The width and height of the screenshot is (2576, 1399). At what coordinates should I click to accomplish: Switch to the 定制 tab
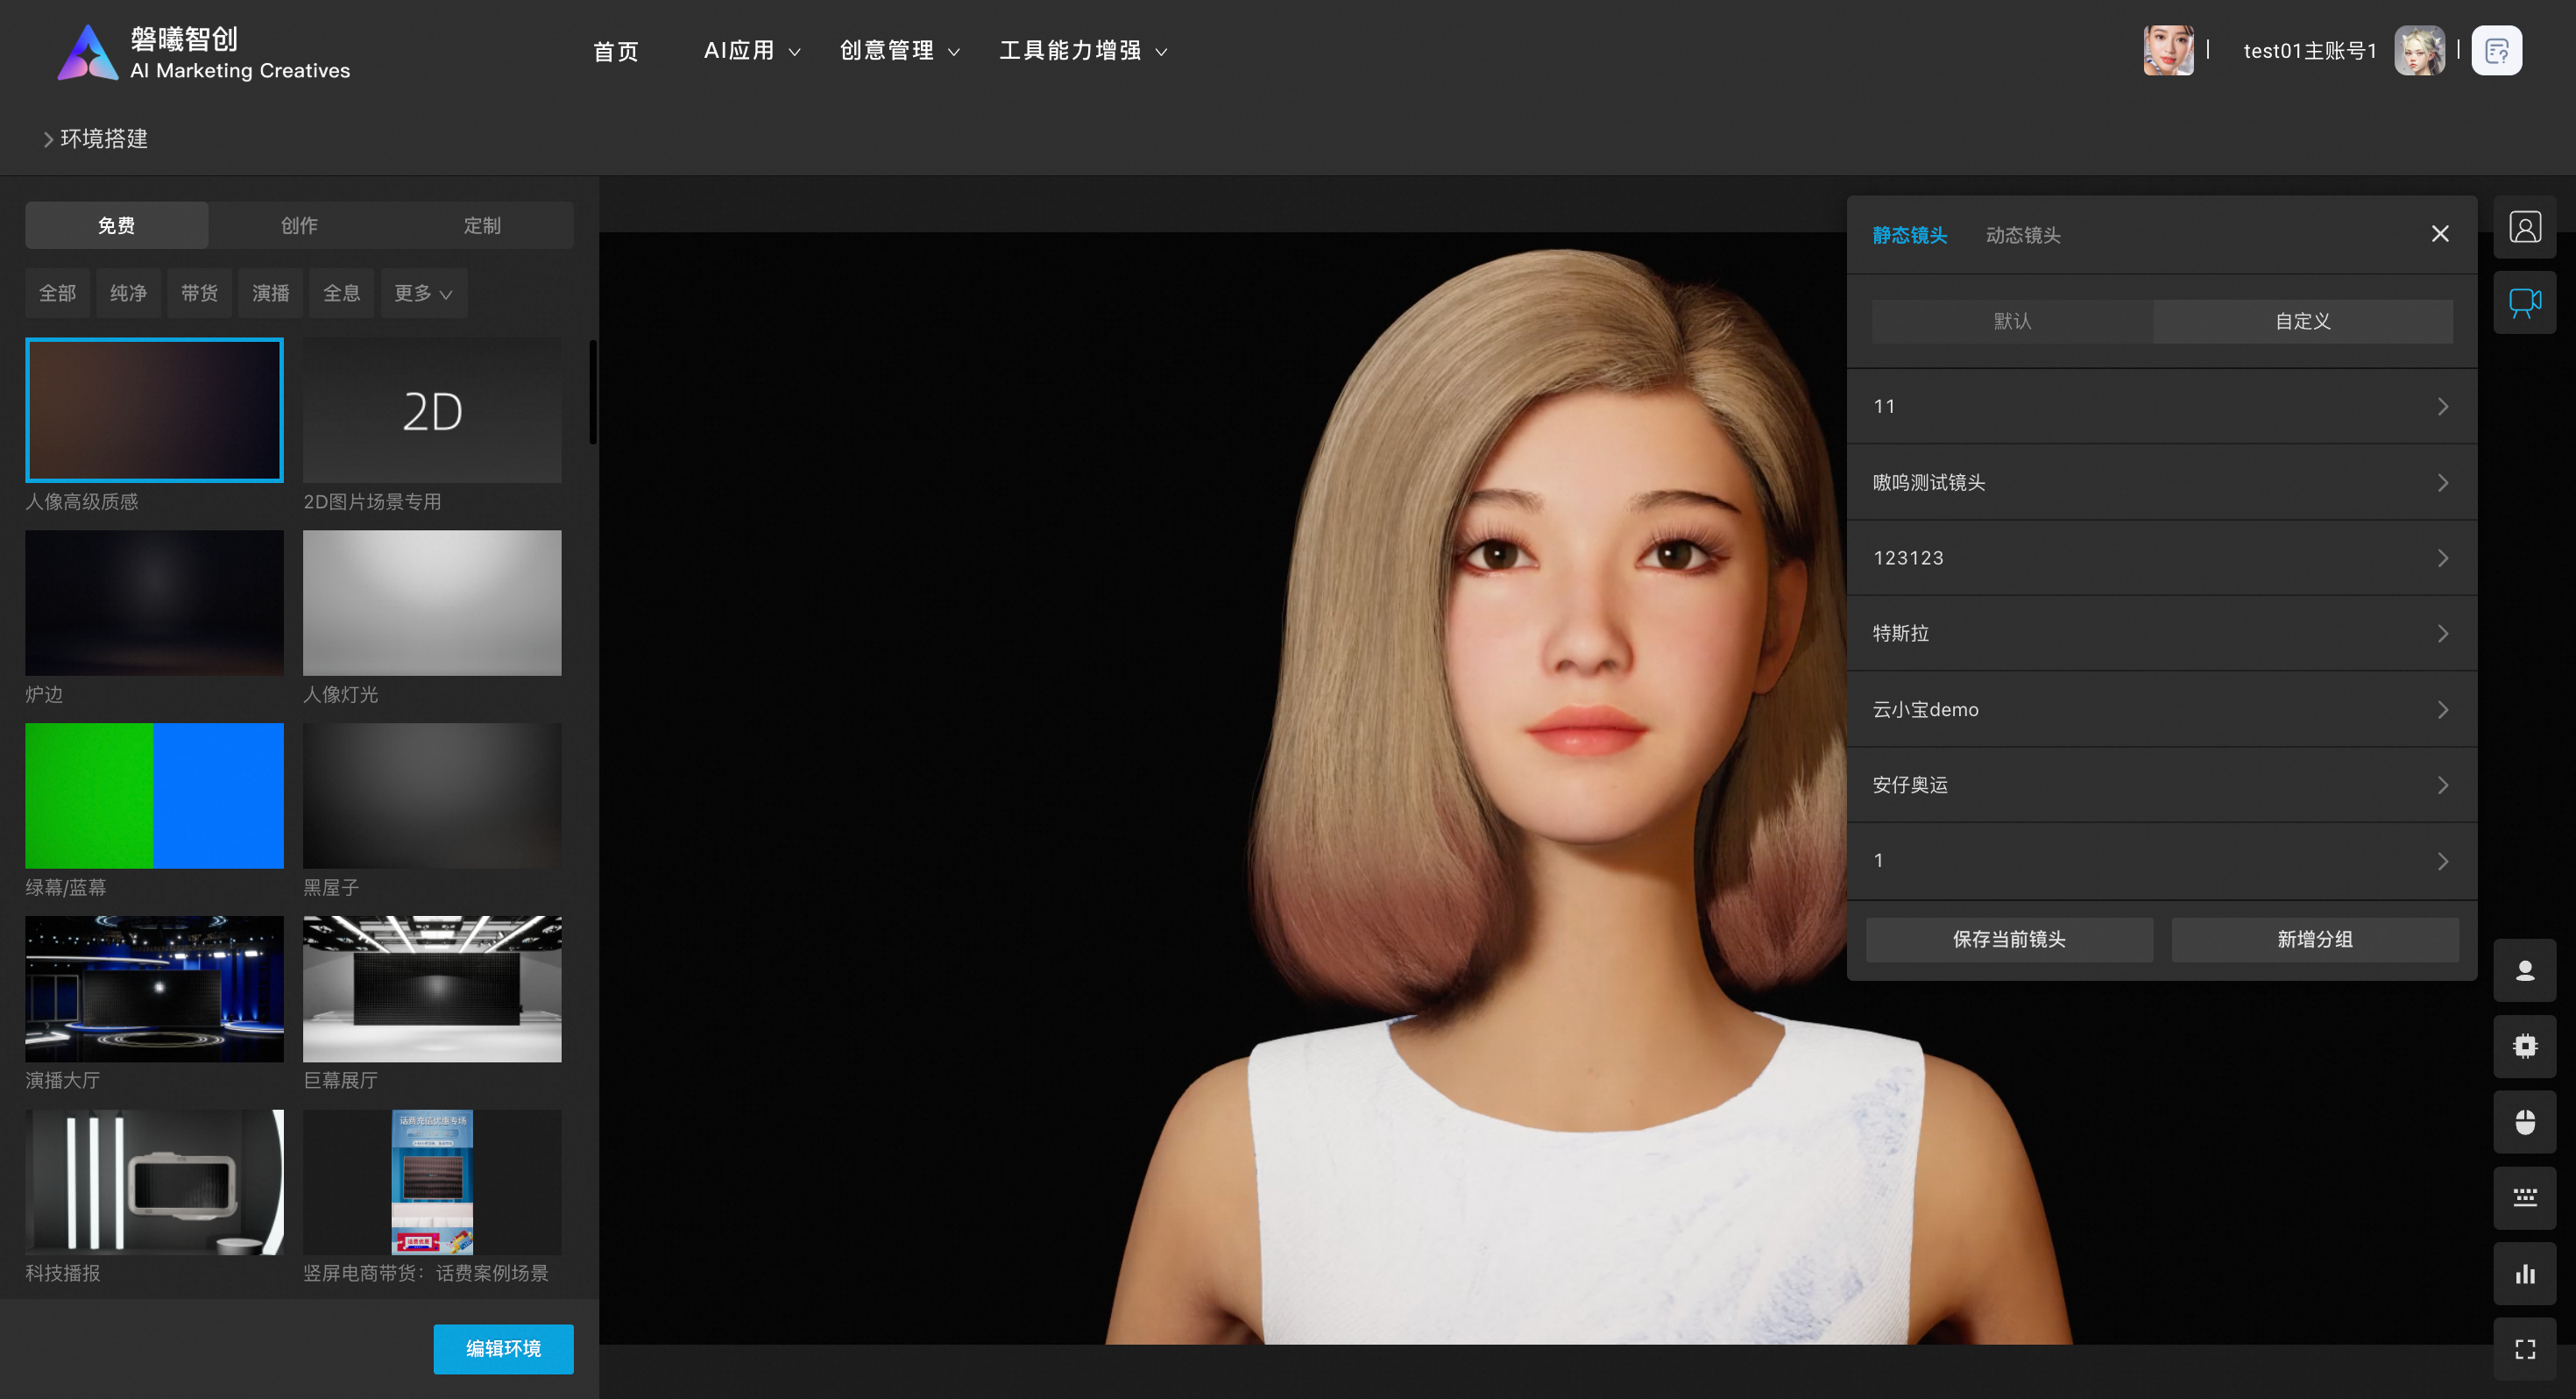click(x=482, y=225)
